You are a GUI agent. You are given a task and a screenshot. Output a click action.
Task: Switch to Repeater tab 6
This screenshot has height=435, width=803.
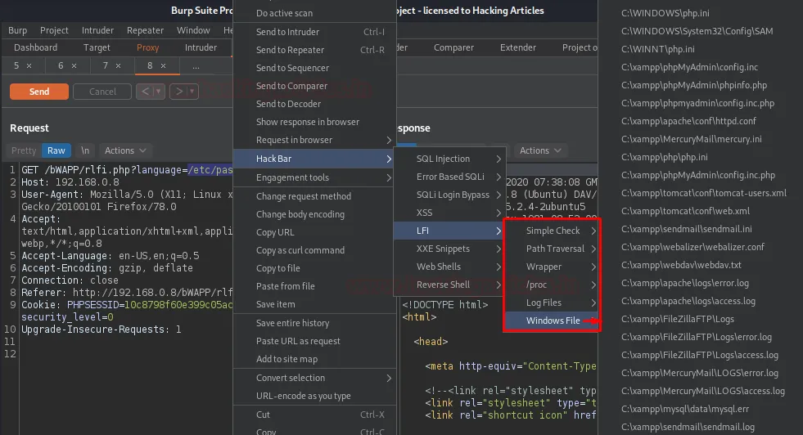(x=61, y=65)
